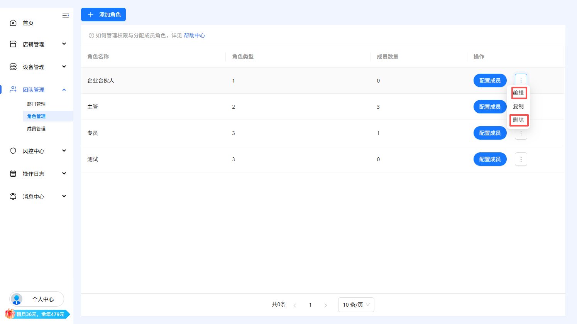
Task: Click the 风控中心 shield icon
Action: 13,150
